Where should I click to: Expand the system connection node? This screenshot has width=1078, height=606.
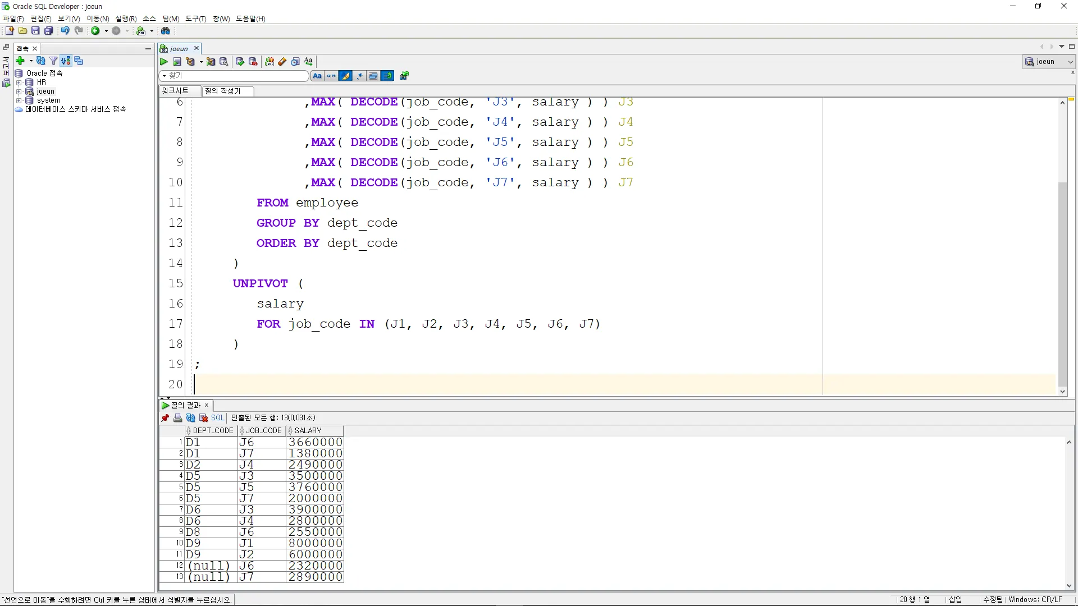pyautogui.click(x=19, y=100)
